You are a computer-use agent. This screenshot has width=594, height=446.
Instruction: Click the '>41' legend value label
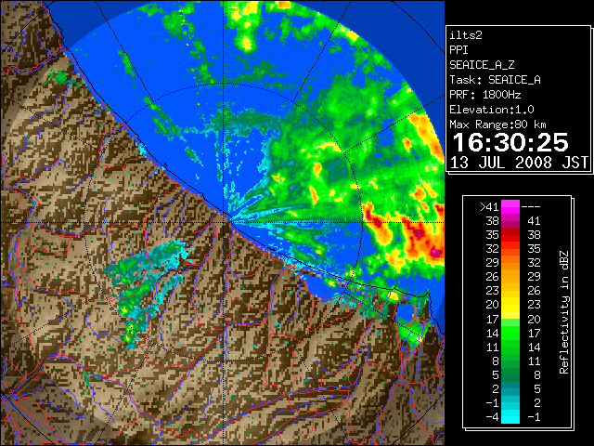[x=489, y=207]
